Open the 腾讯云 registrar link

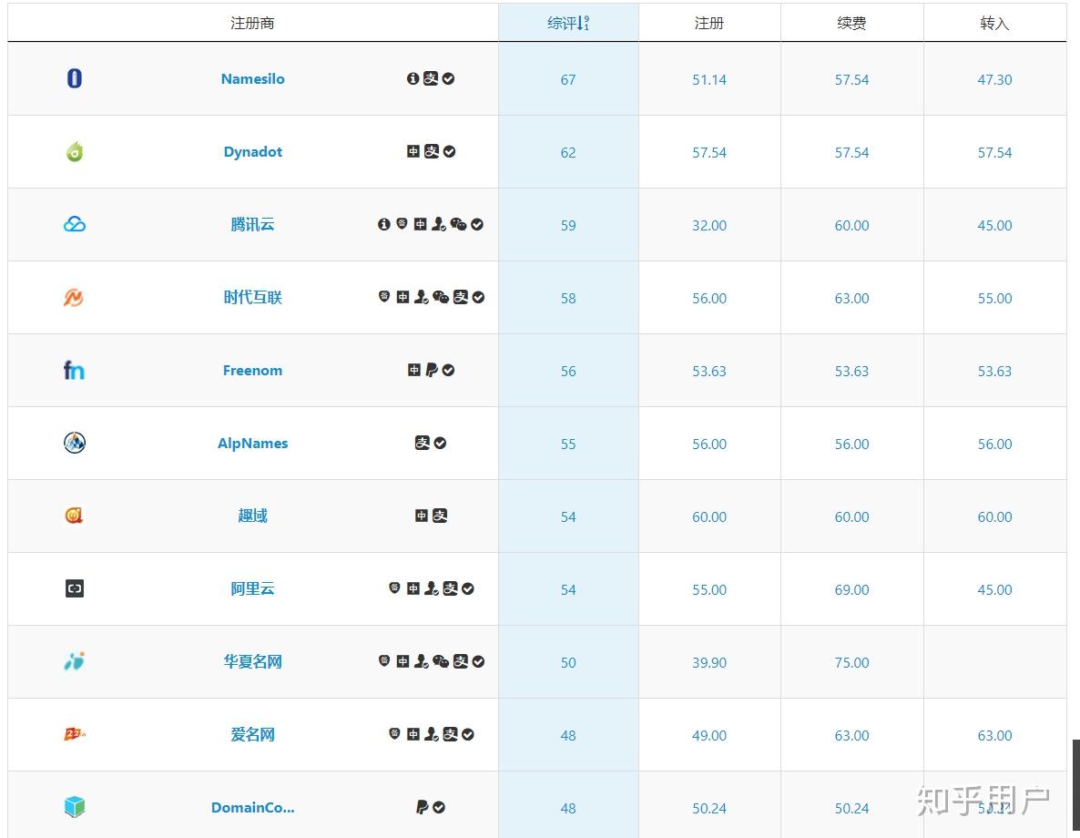(253, 224)
